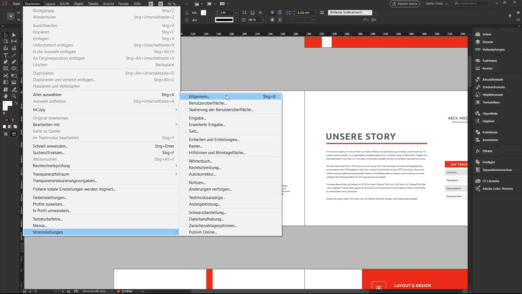
Task: Click the fx effects icon in control bar
Action: (x=260, y=13)
